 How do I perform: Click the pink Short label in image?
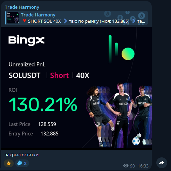point(59,76)
